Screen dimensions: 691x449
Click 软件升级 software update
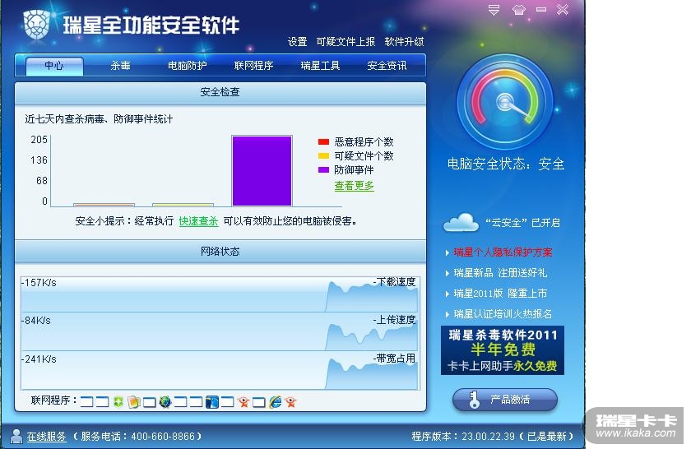[404, 42]
